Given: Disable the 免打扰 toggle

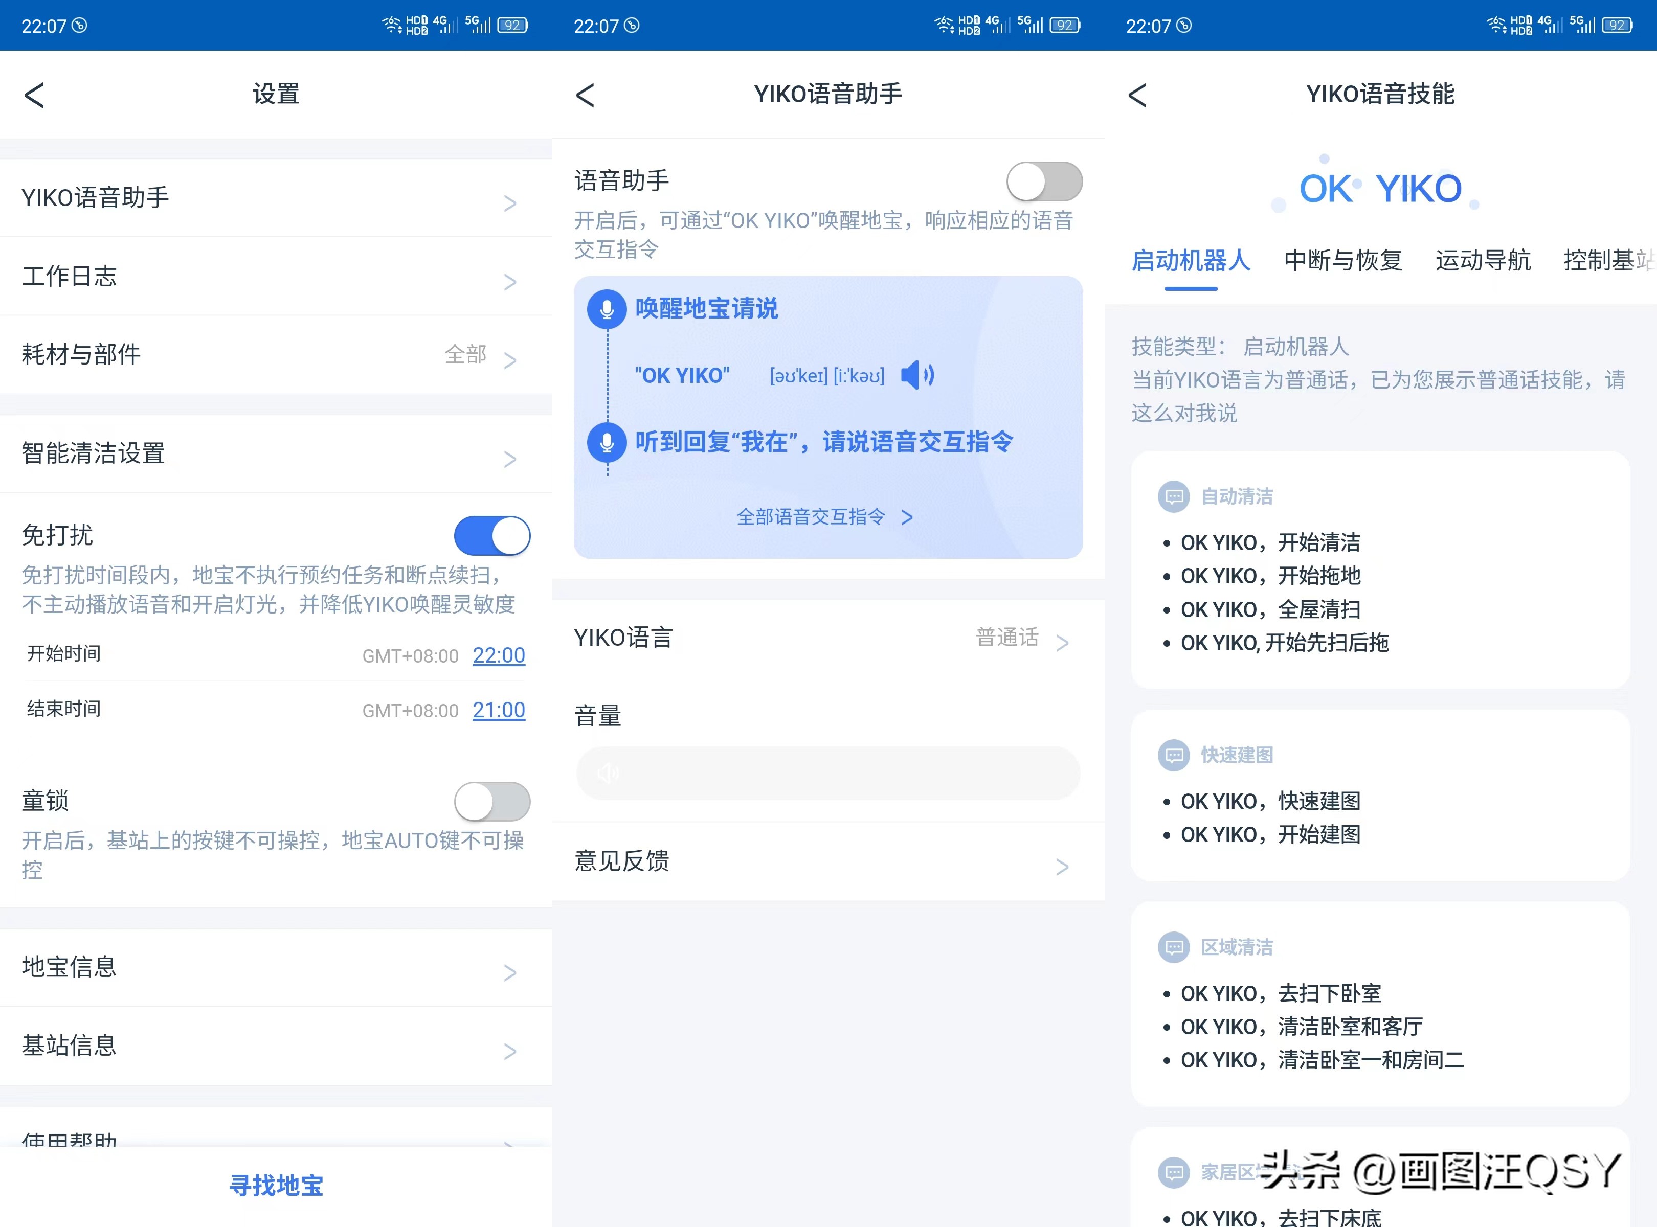Looking at the screenshot, I should coord(492,535).
